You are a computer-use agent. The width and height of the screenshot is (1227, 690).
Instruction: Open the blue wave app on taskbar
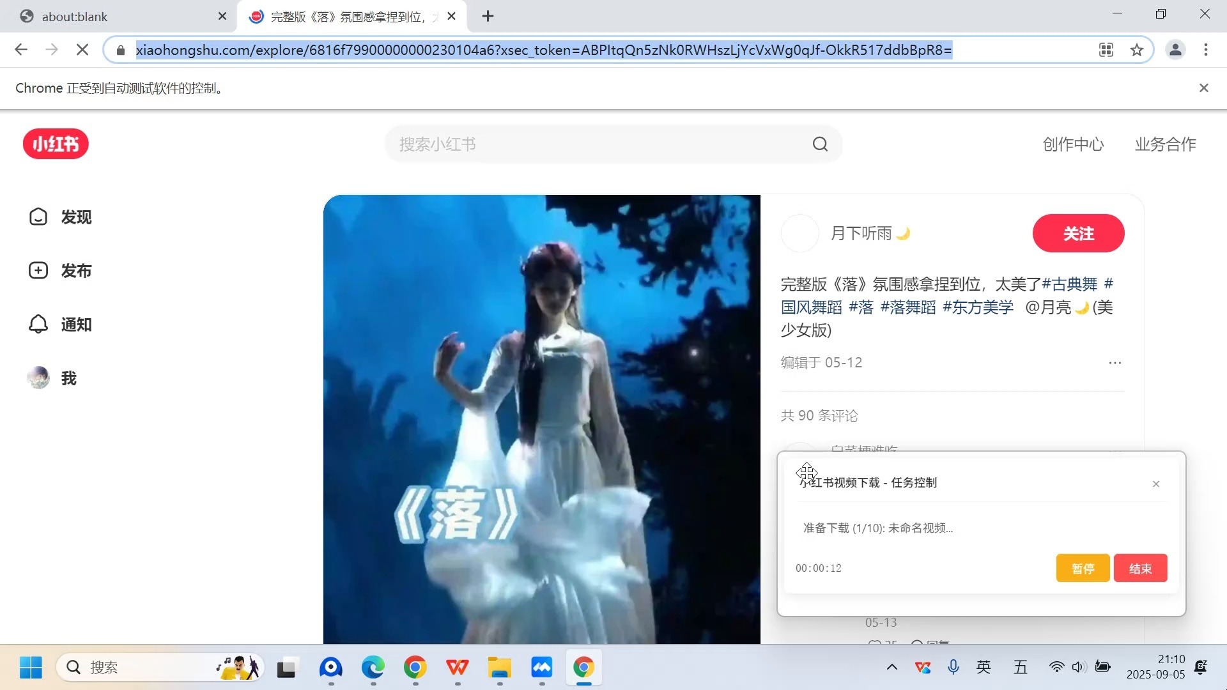tap(541, 668)
